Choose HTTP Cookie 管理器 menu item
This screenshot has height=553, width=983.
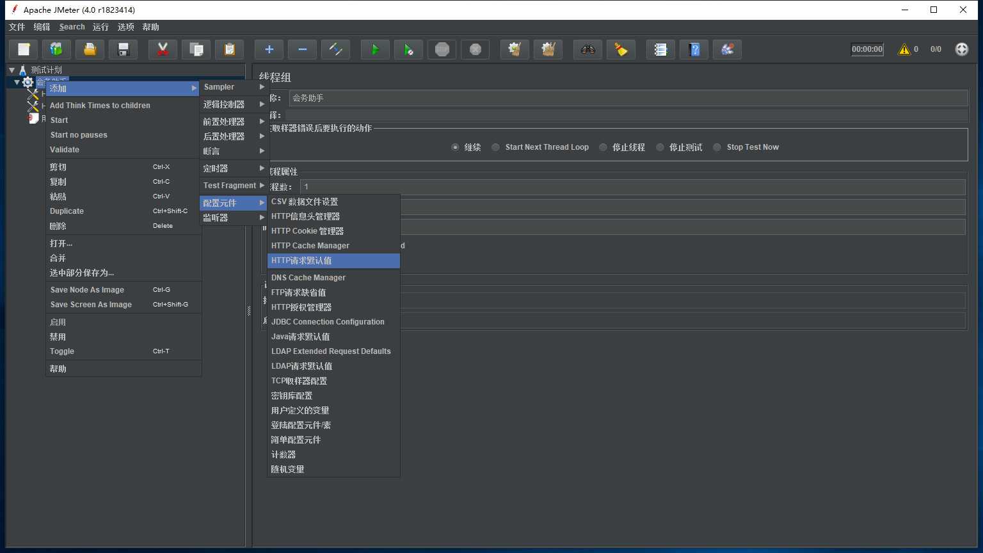tap(333, 231)
